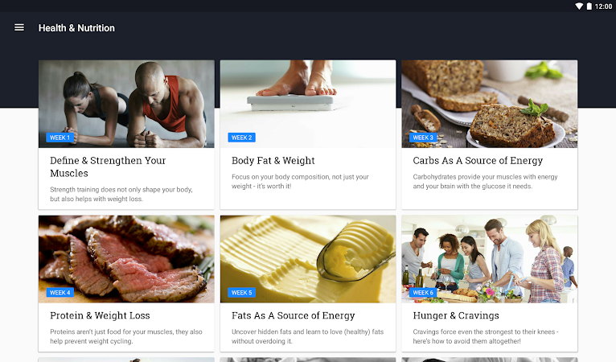Open Fats As A Source of Energy title

point(293,315)
